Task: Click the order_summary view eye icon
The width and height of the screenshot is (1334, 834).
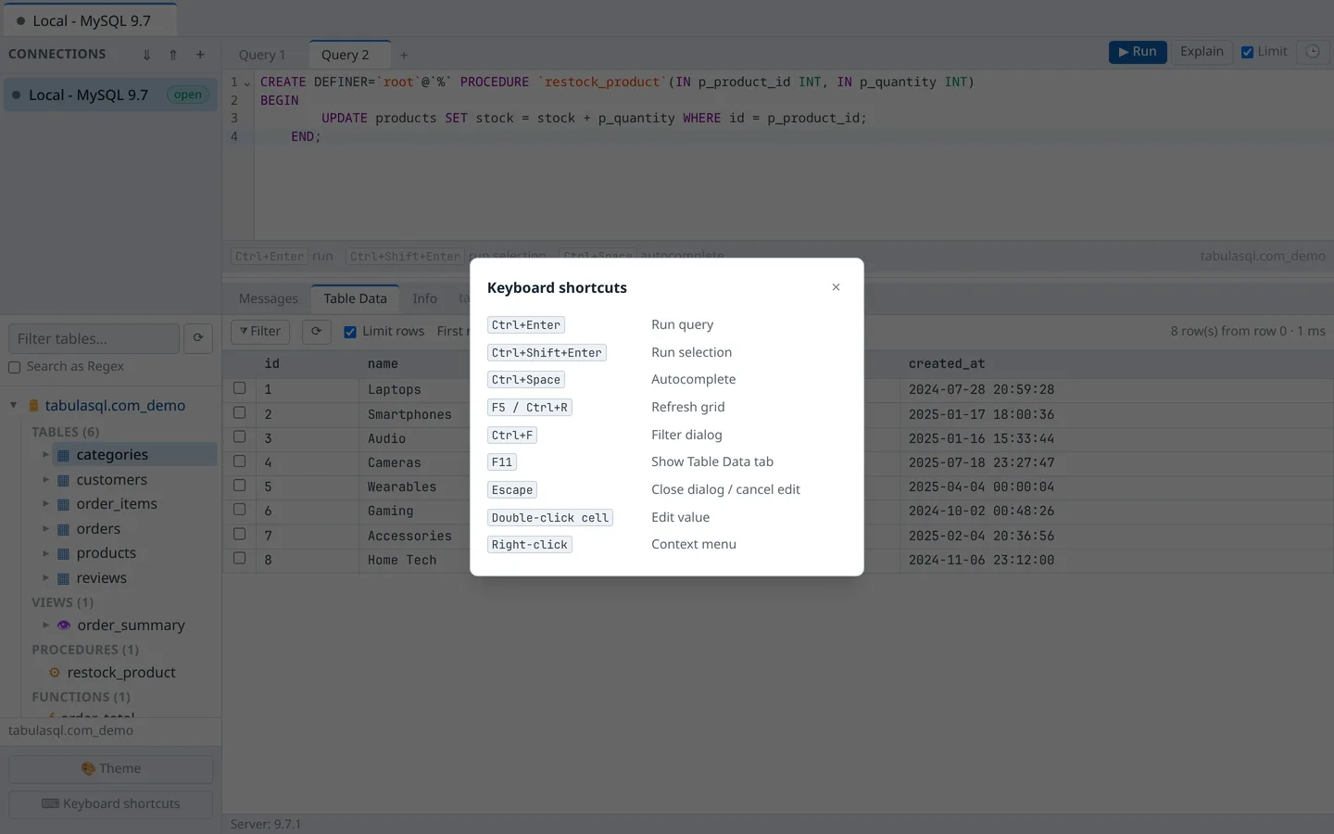Action: point(64,625)
